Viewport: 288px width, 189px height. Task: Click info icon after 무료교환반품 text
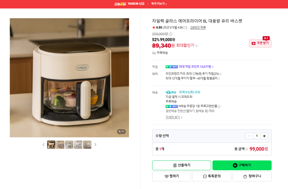pos(219,106)
